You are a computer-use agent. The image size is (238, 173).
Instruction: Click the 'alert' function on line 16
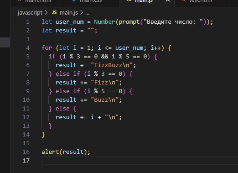coord(50,152)
